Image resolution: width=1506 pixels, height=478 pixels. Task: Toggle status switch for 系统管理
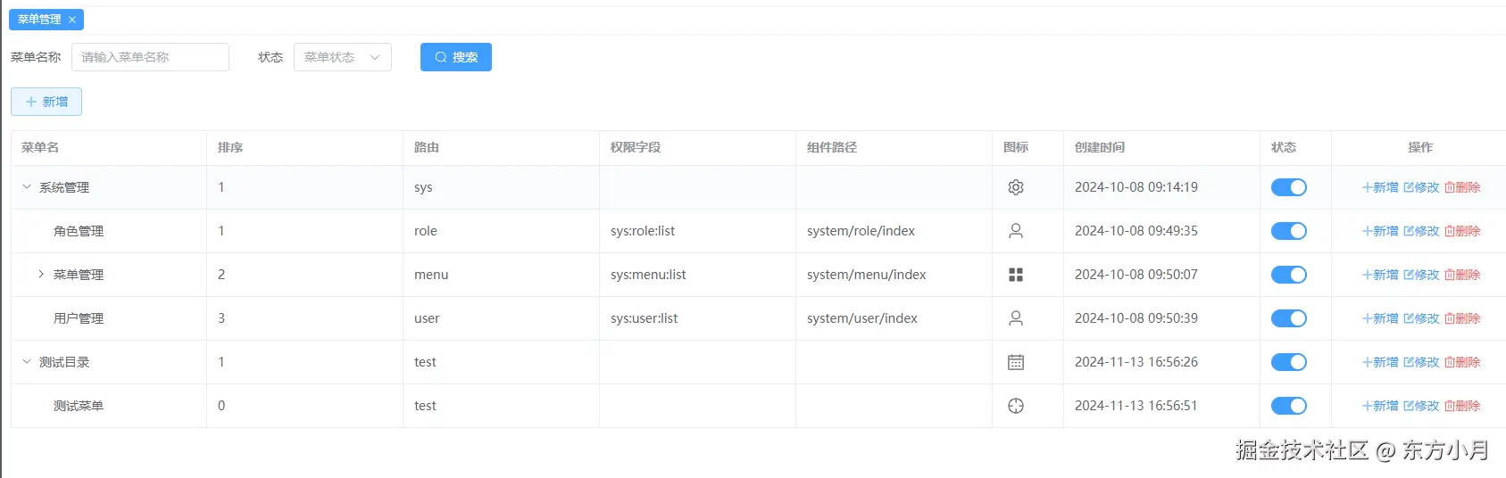1288,187
